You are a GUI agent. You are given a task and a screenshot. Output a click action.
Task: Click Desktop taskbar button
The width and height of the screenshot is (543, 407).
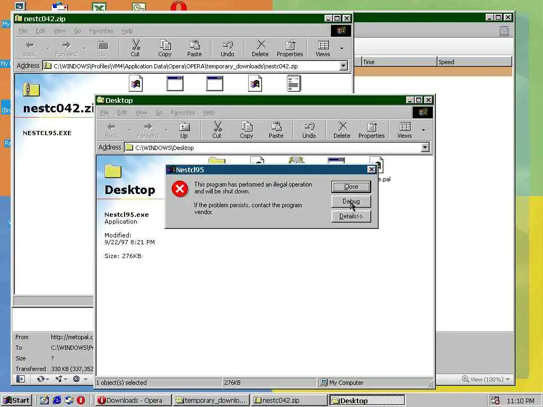tap(367, 401)
